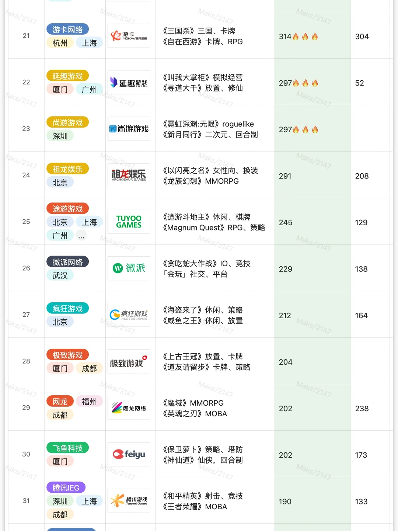Image resolution: width=398 pixels, height=531 pixels.
Task: Select the 祖龙娱乐 company tag
Action: (67, 169)
